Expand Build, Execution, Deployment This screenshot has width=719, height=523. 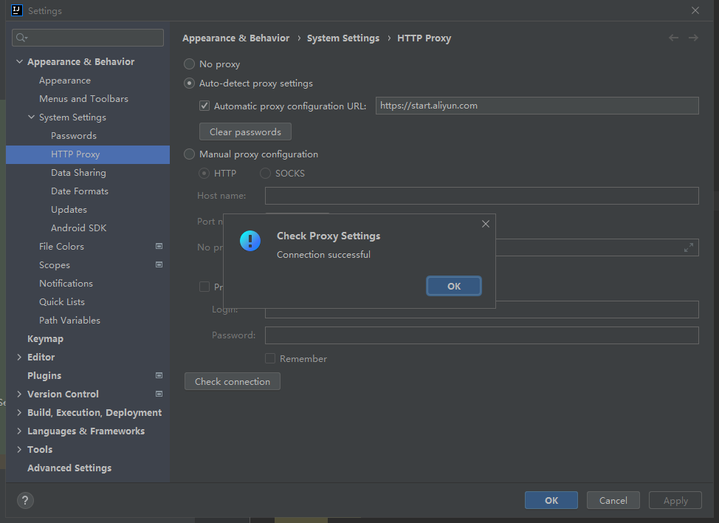point(19,412)
